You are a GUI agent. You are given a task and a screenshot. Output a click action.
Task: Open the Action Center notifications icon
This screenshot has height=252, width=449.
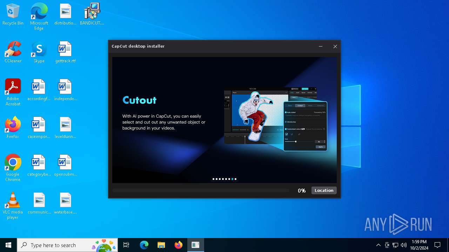(437, 245)
